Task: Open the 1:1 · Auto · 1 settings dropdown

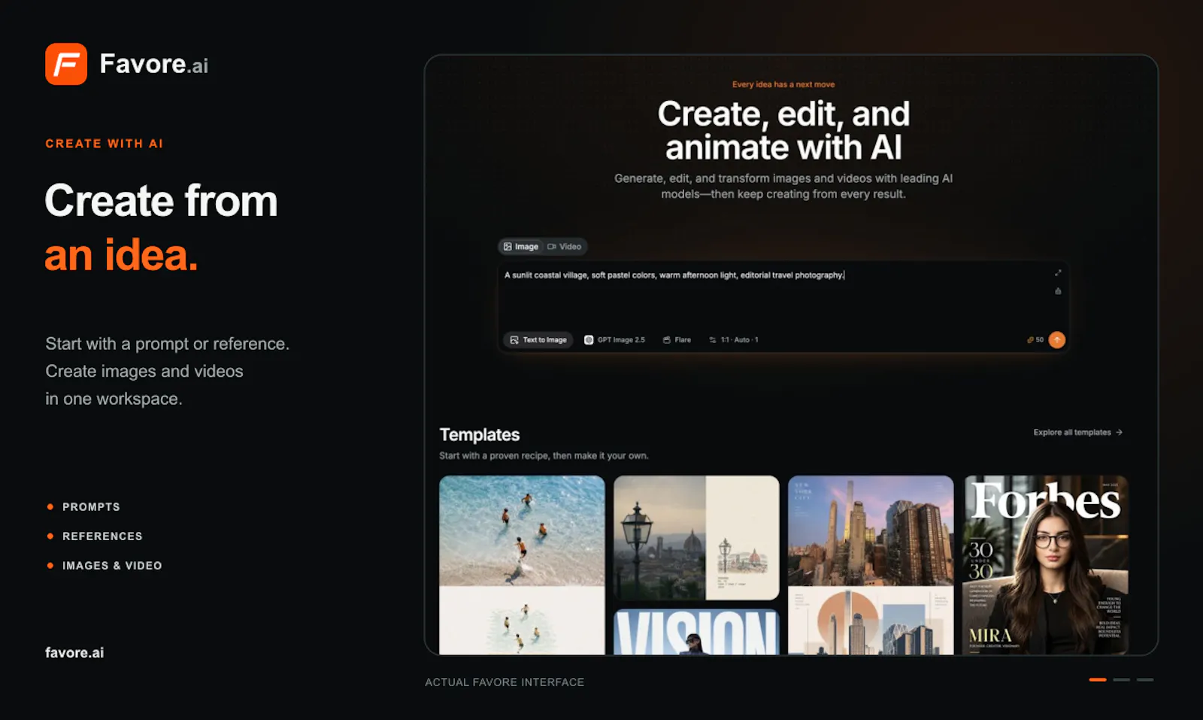Action: click(734, 340)
